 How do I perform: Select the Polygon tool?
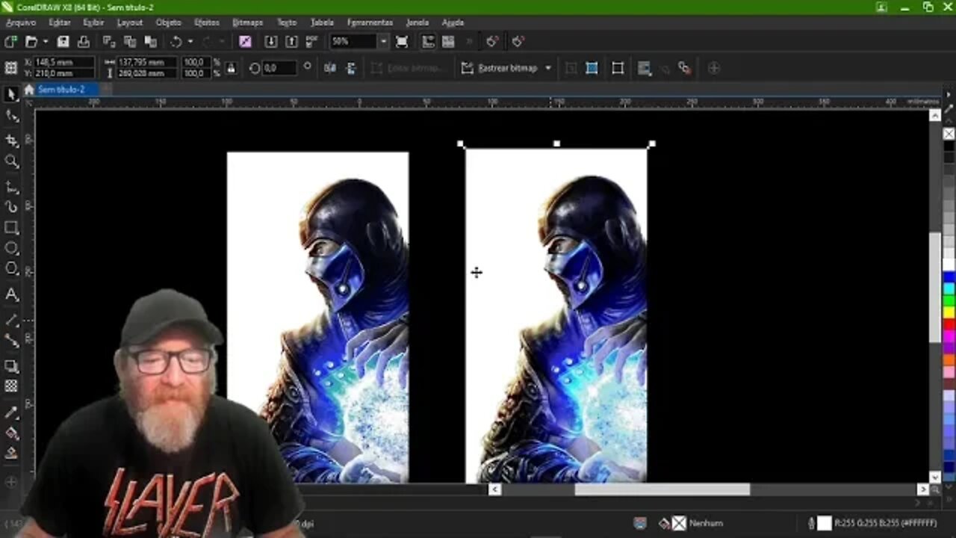[11, 269]
